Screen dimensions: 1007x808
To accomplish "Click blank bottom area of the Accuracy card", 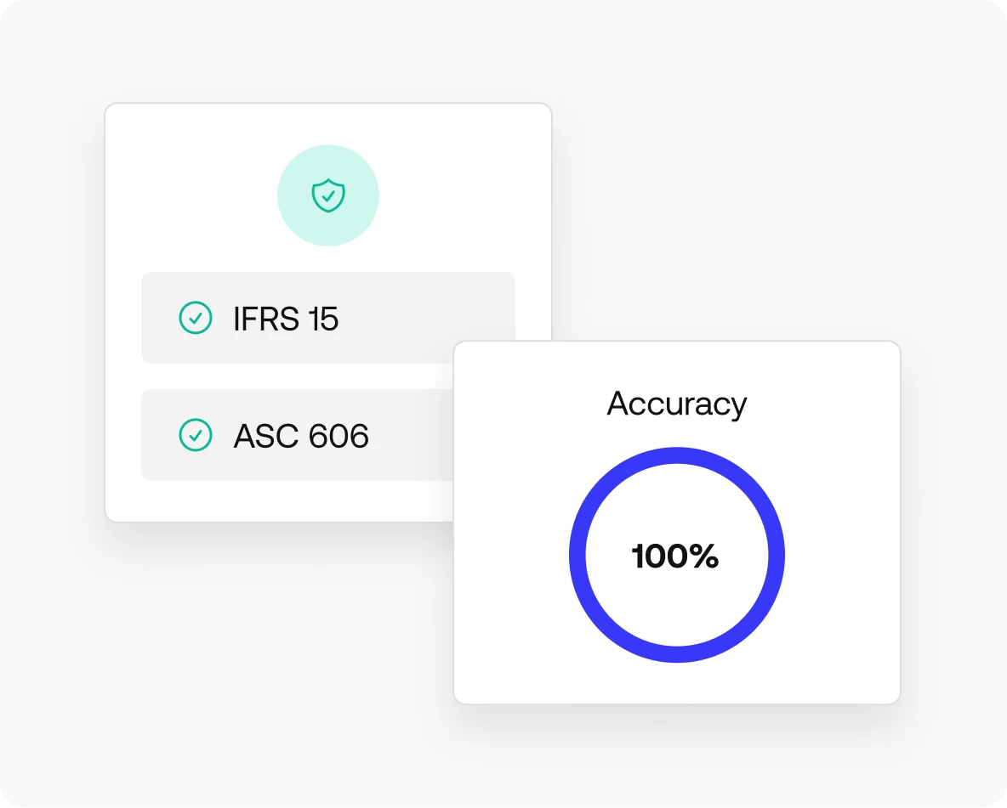I will (x=677, y=684).
